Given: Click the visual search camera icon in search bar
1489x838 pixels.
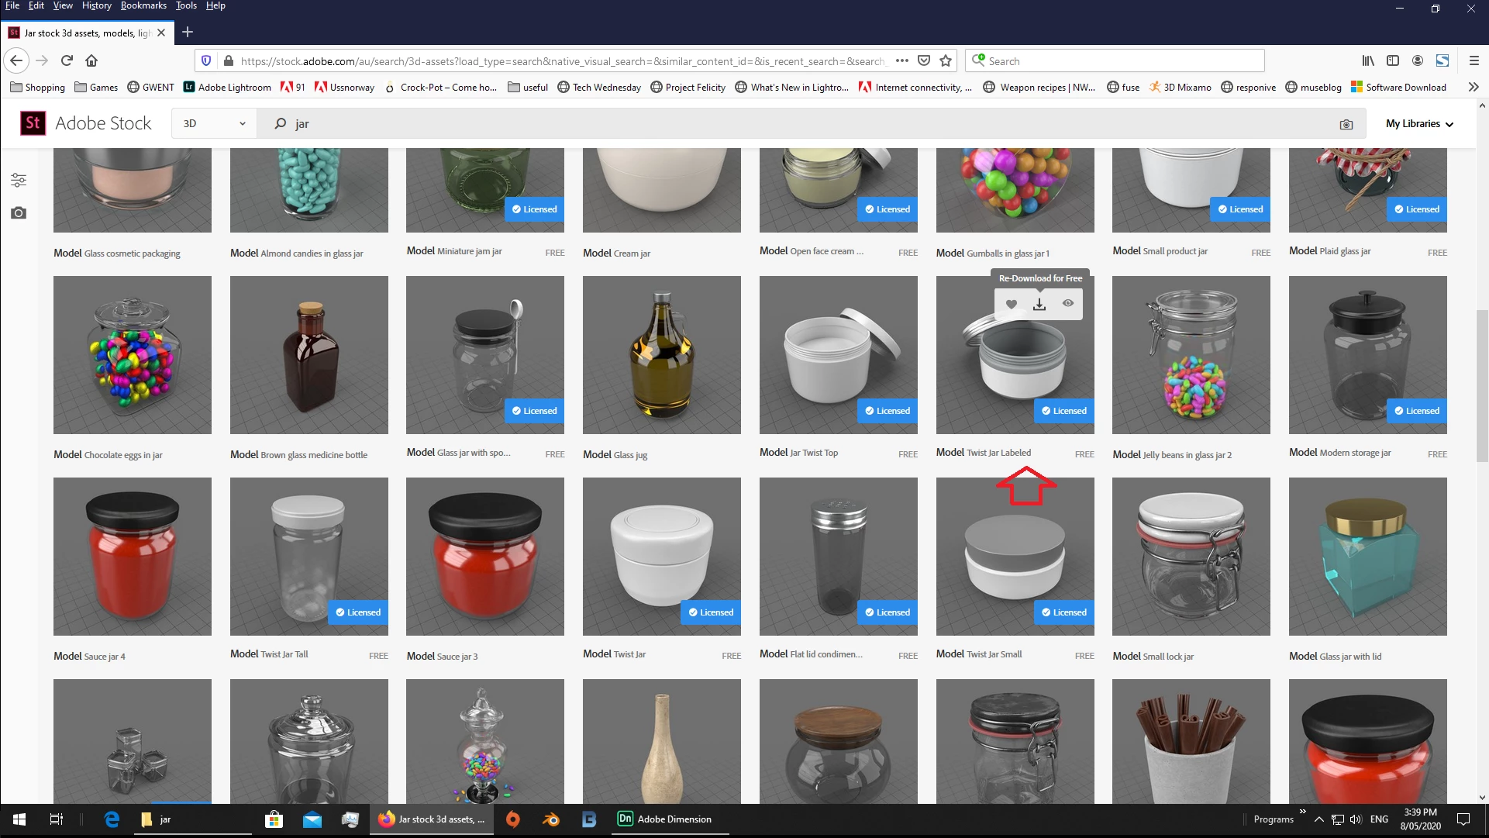Looking at the screenshot, I should tap(1346, 124).
